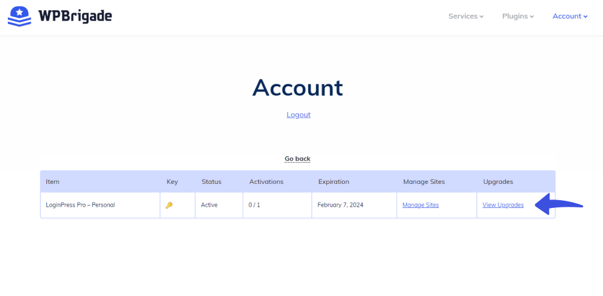Image resolution: width=603 pixels, height=296 pixels.
Task: Click the Item column header
Action: (x=52, y=181)
